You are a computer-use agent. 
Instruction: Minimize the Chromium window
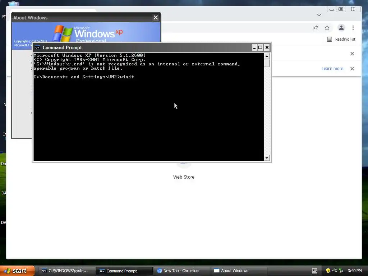[x=332, y=9]
